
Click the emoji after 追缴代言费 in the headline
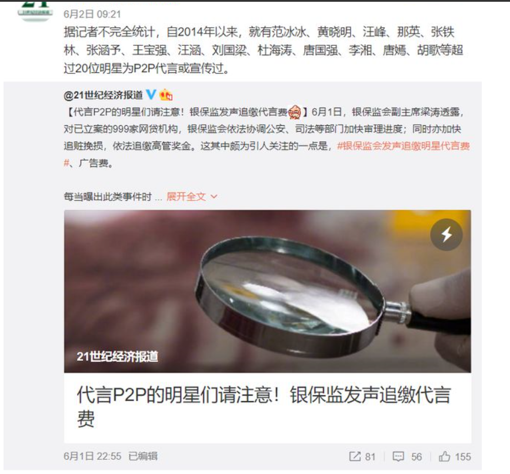click(295, 112)
